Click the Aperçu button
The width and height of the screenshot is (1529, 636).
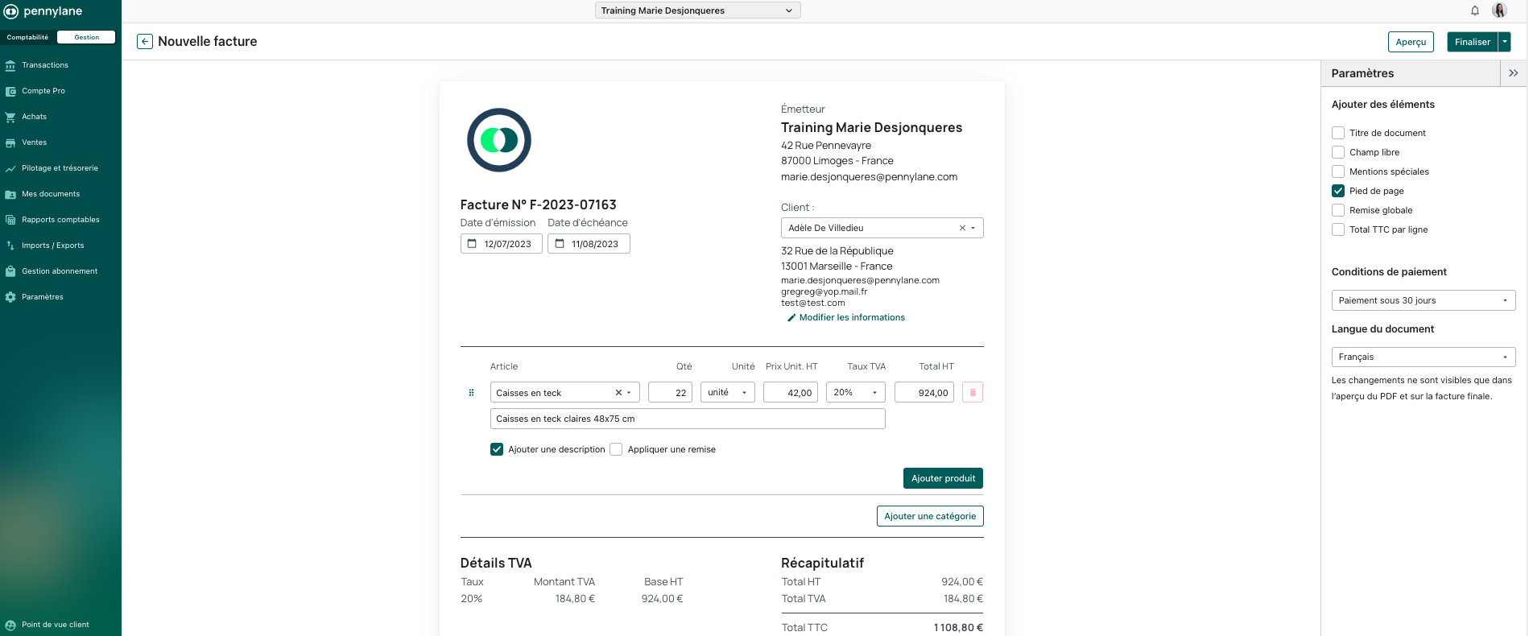[1411, 42]
